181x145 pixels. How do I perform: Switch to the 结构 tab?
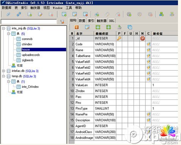(73, 20)
